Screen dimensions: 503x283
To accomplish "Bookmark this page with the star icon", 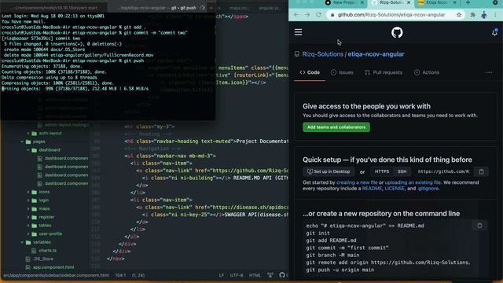I will (x=459, y=15).
